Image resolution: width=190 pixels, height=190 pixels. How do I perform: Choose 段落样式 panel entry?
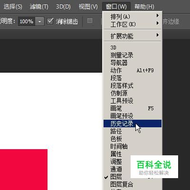click(133, 85)
